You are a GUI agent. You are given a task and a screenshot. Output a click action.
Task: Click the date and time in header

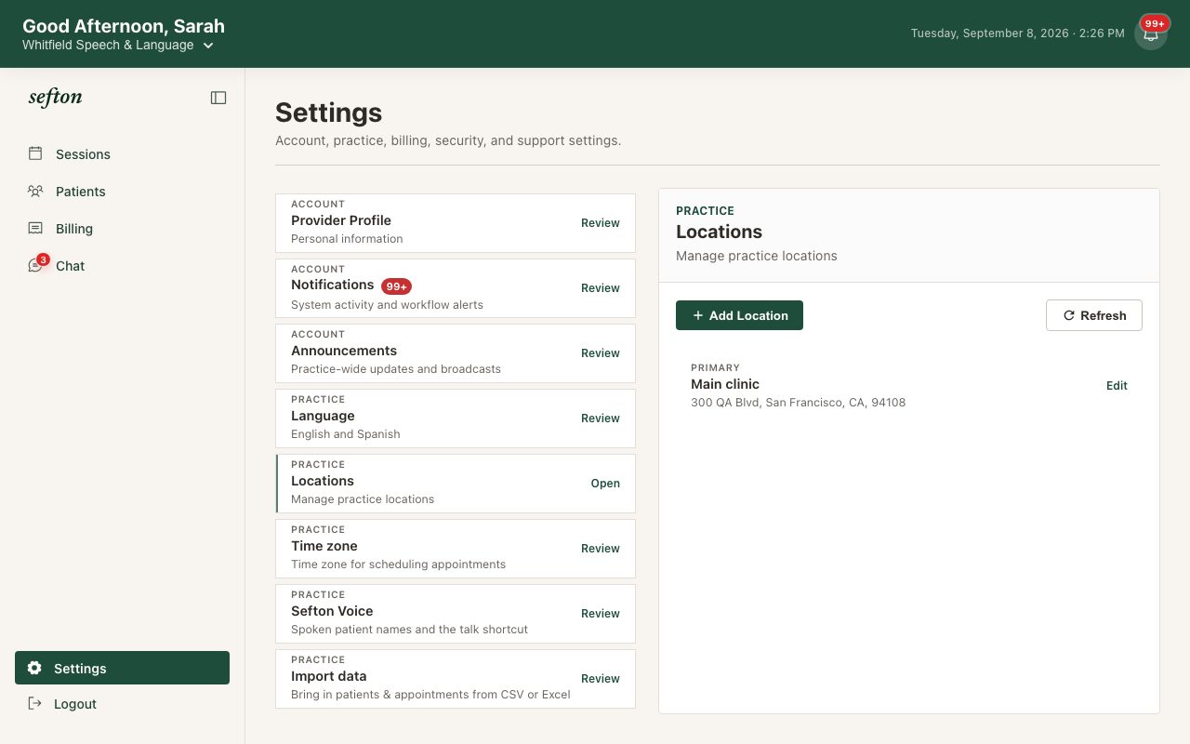(1018, 33)
